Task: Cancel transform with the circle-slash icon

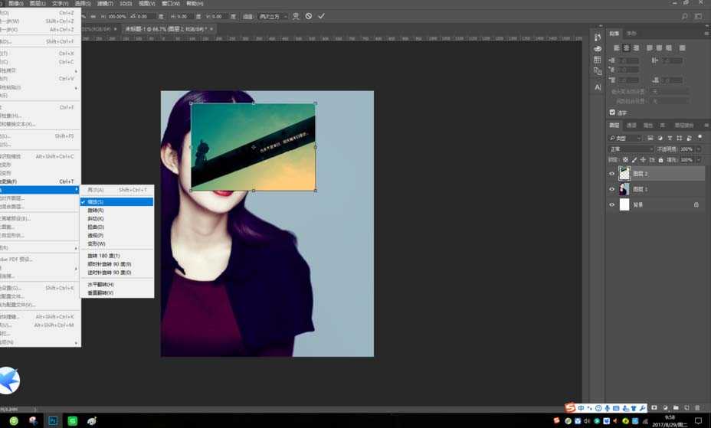Action: [x=309, y=16]
